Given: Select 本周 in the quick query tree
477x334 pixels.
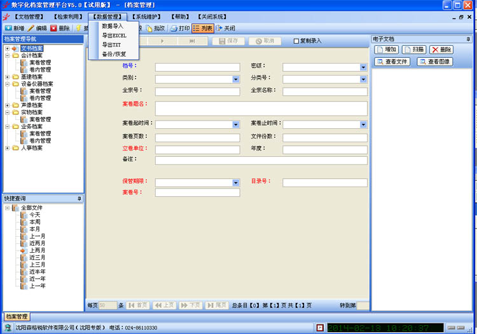Looking at the screenshot, I should (x=35, y=222).
